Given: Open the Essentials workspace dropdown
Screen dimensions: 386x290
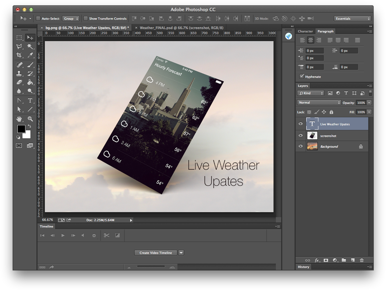Looking at the screenshot, I should coord(353,19).
